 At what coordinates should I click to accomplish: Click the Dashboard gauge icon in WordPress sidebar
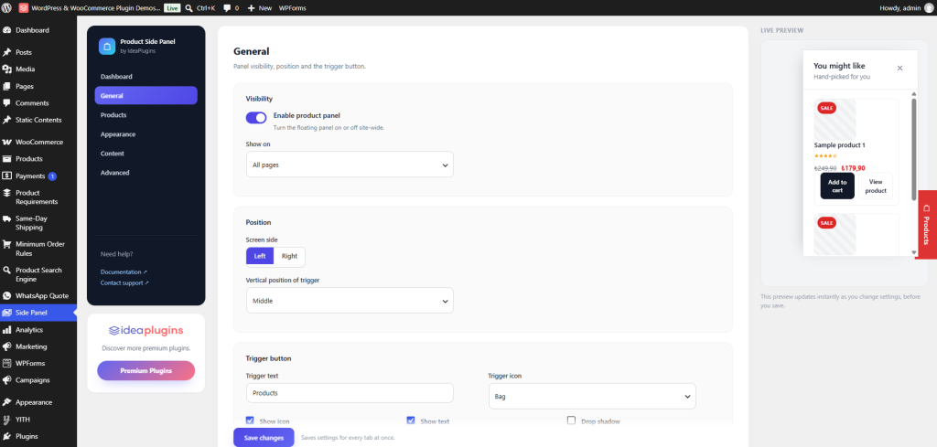click(7, 30)
